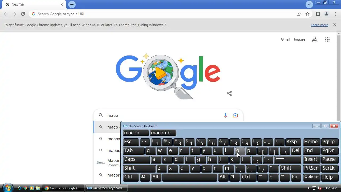This screenshot has height=192, width=341.
Task: Click the PrtScn key
Action: pos(312,169)
